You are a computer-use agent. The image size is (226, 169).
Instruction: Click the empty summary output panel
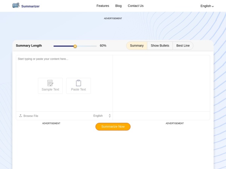pyautogui.click(x=161, y=83)
